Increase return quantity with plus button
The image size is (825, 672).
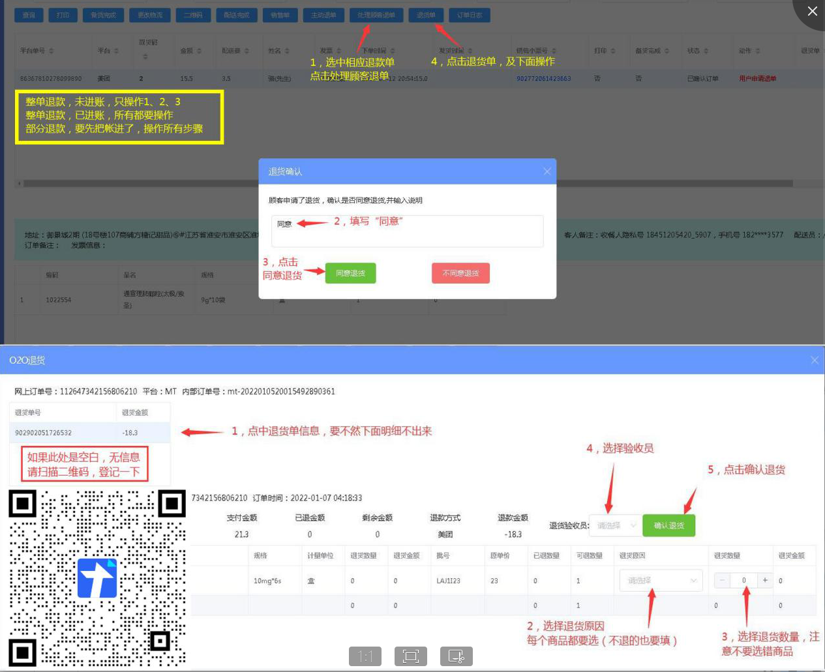765,580
